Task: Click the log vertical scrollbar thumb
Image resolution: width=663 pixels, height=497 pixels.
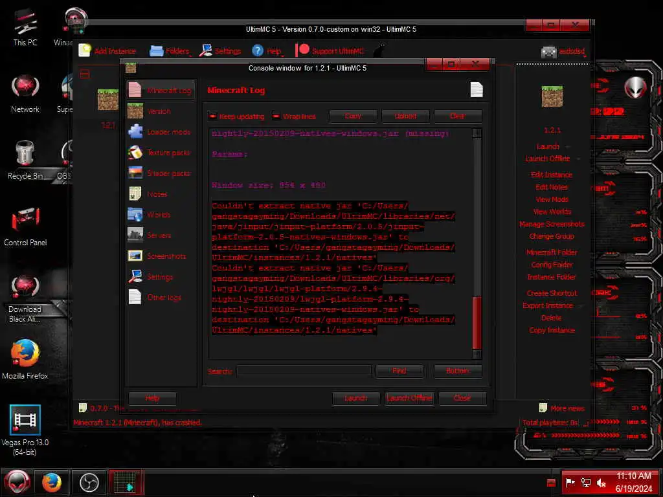Action: [x=477, y=322]
